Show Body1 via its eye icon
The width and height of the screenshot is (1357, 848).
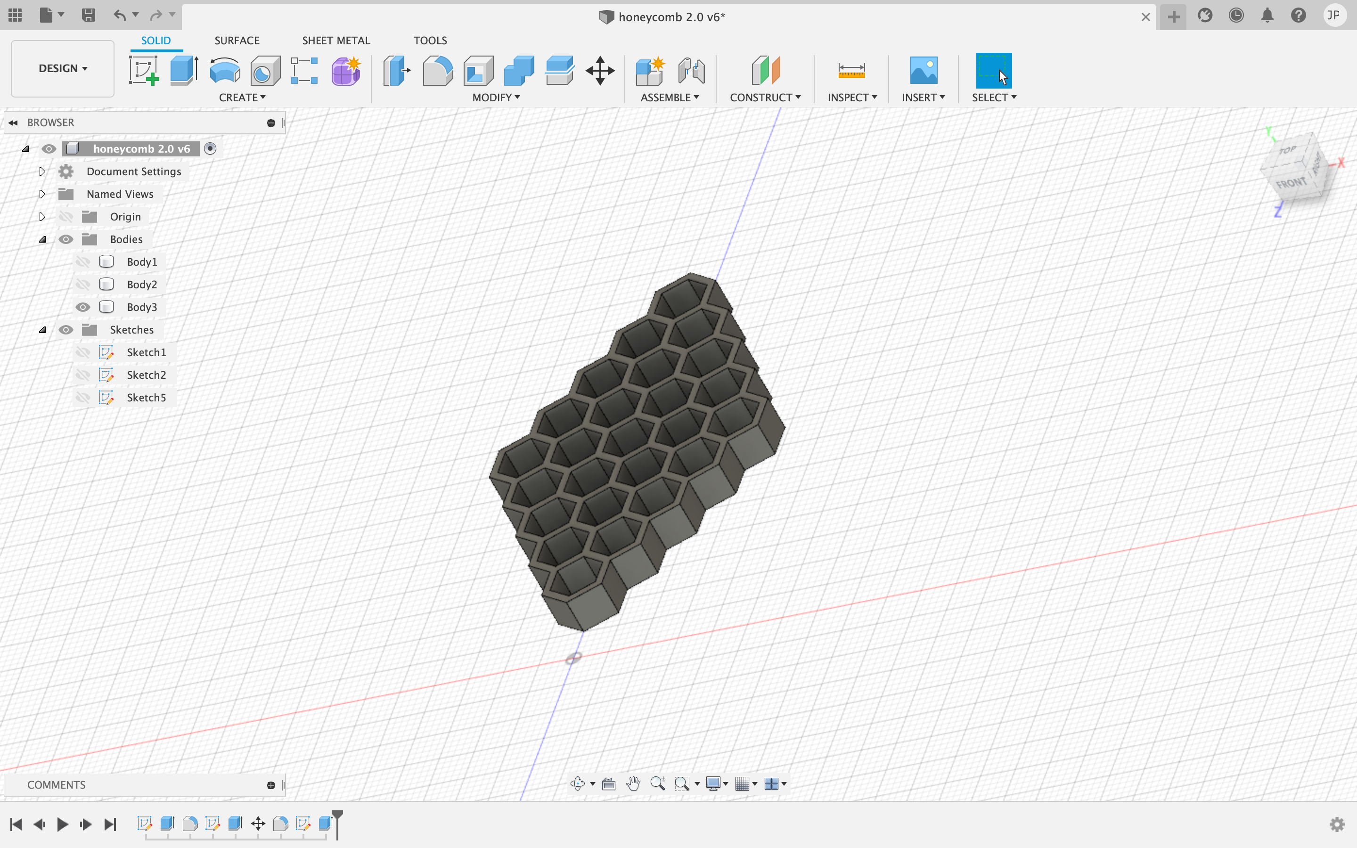(83, 262)
